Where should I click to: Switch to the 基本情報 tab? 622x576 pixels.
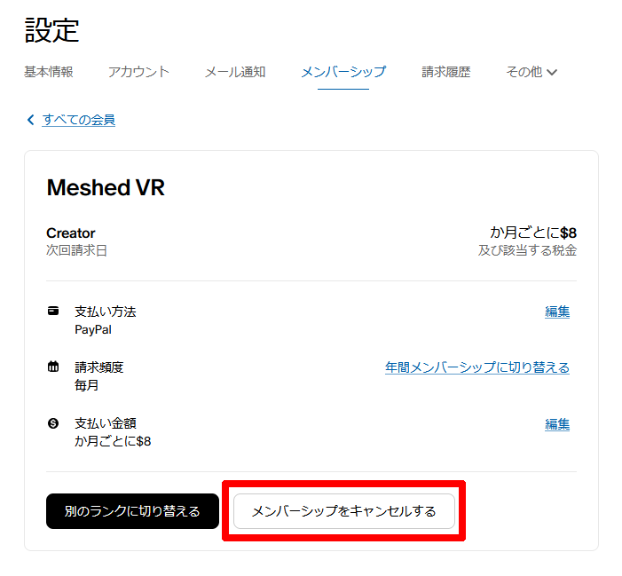point(49,72)
